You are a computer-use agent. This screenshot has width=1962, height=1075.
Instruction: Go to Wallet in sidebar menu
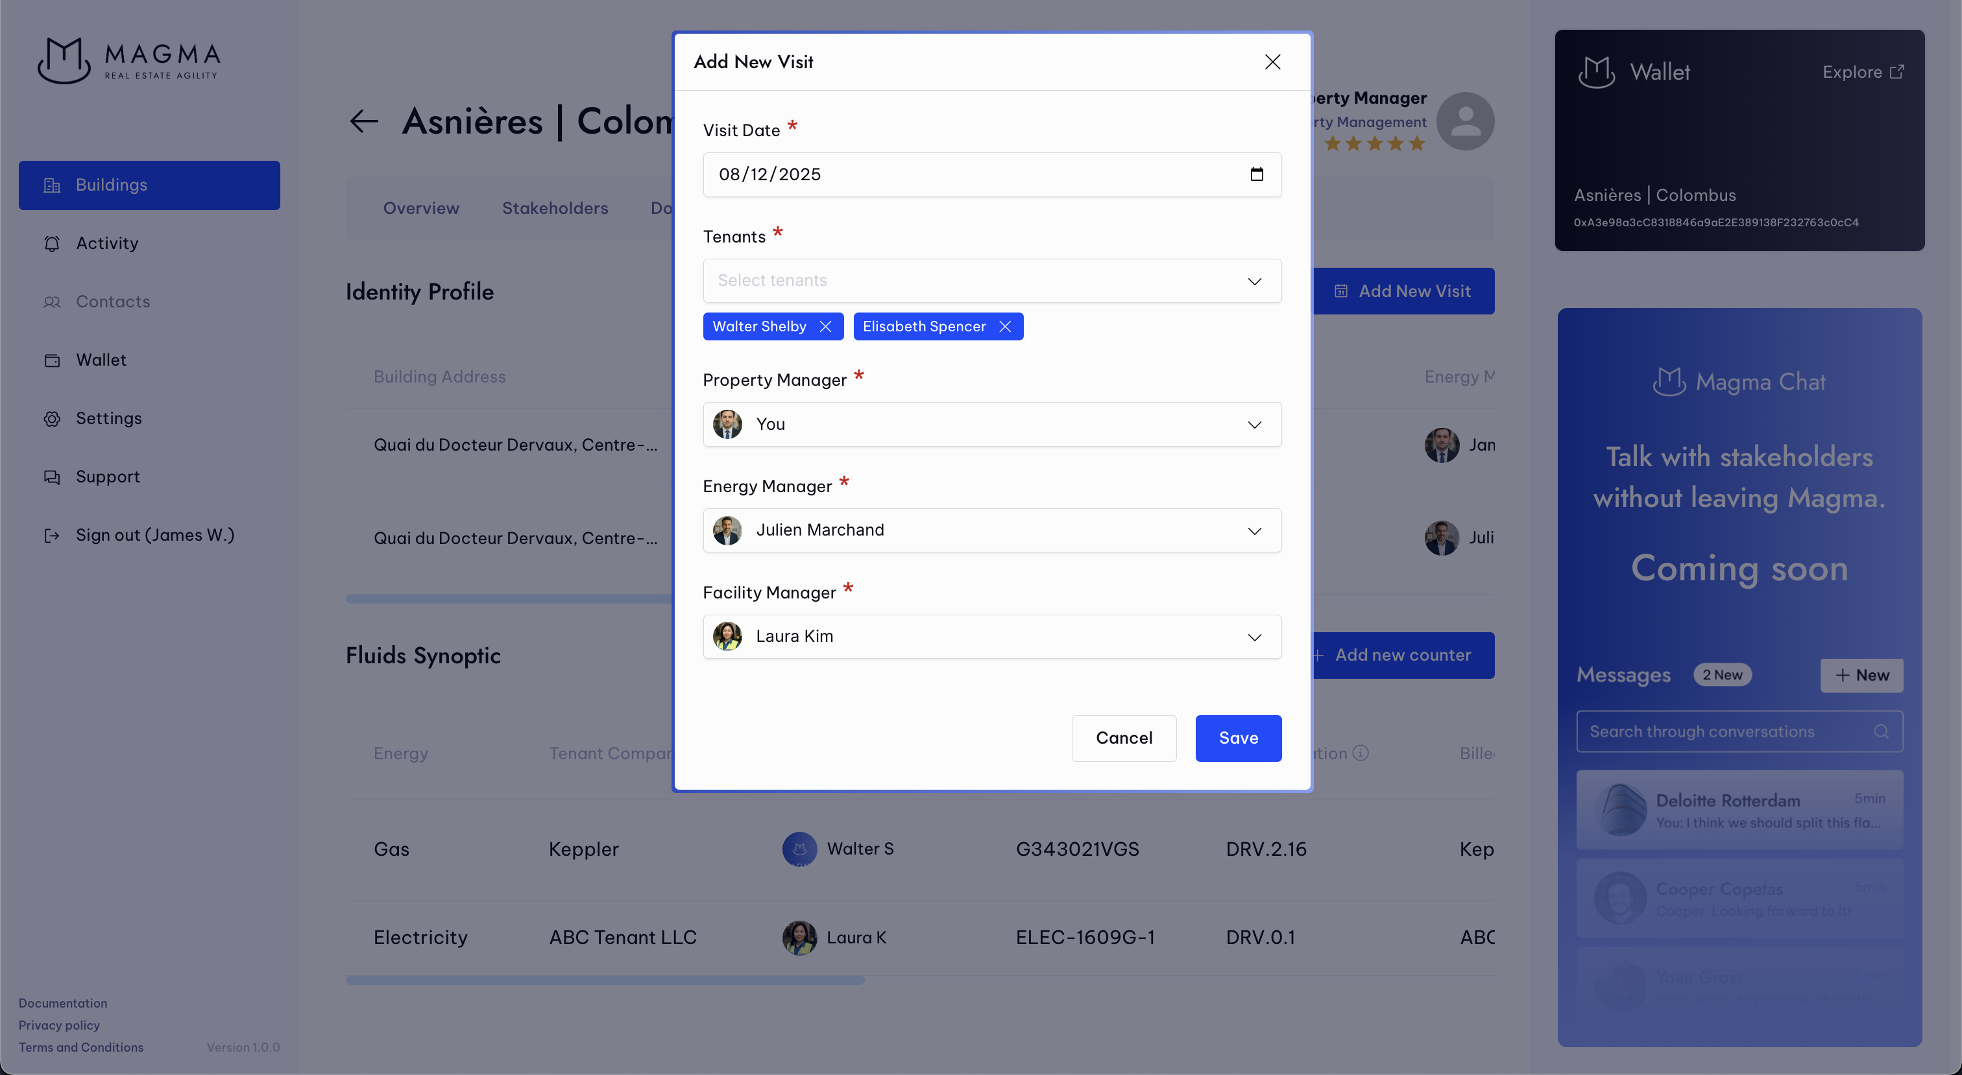101,360
